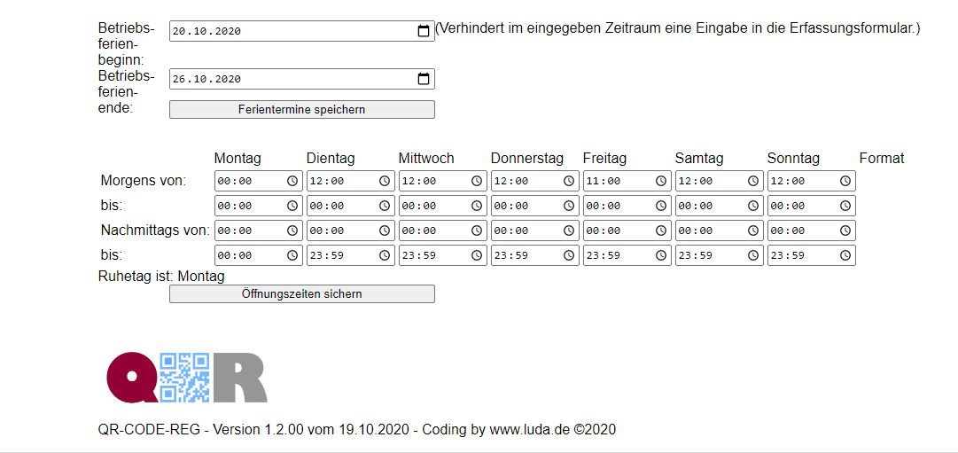This screenshot has height=453, width=958.
Task: Click clock icon in Donnerstag Morgens bis field
Action: pyautogui.click(x=569, y=206)
